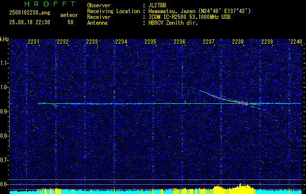Click the 0.8 frequency axis label
The height and width of the screenshot is (194, 306).
pyautogui.click(x=4, y=136)
